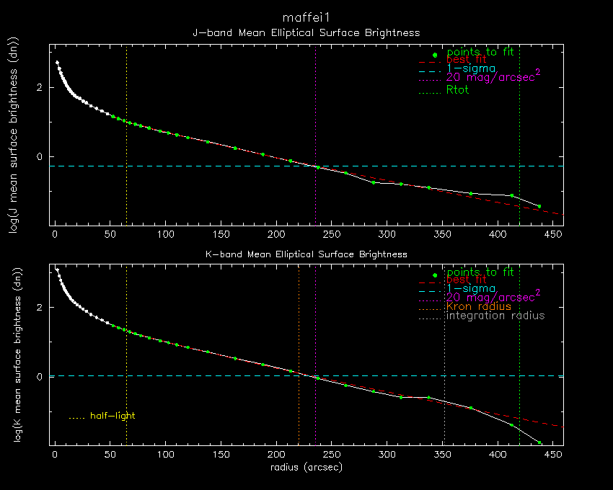Click the green dot marker in J-band legend

click(434, 55)
